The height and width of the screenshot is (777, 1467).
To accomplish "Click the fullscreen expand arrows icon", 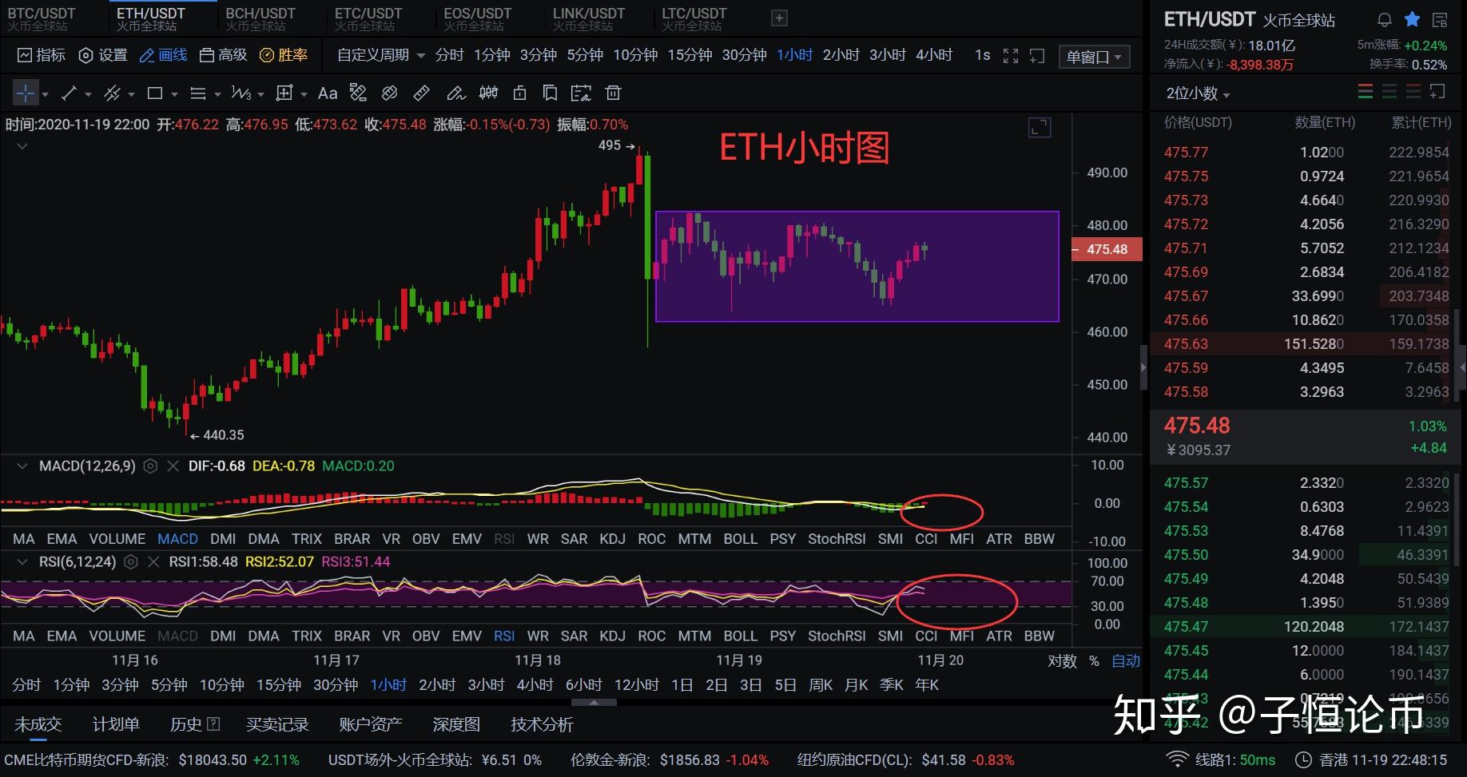I will click(x=1011, y=56).
